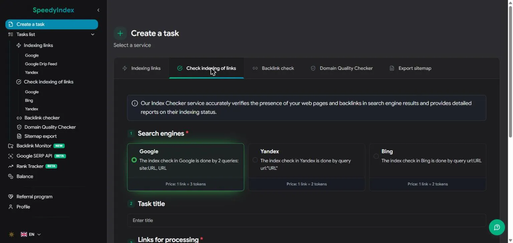Select the Google search engine radio
Image resolution: width=513 pixels, height=243 pixels.
(x=134, y=160)
